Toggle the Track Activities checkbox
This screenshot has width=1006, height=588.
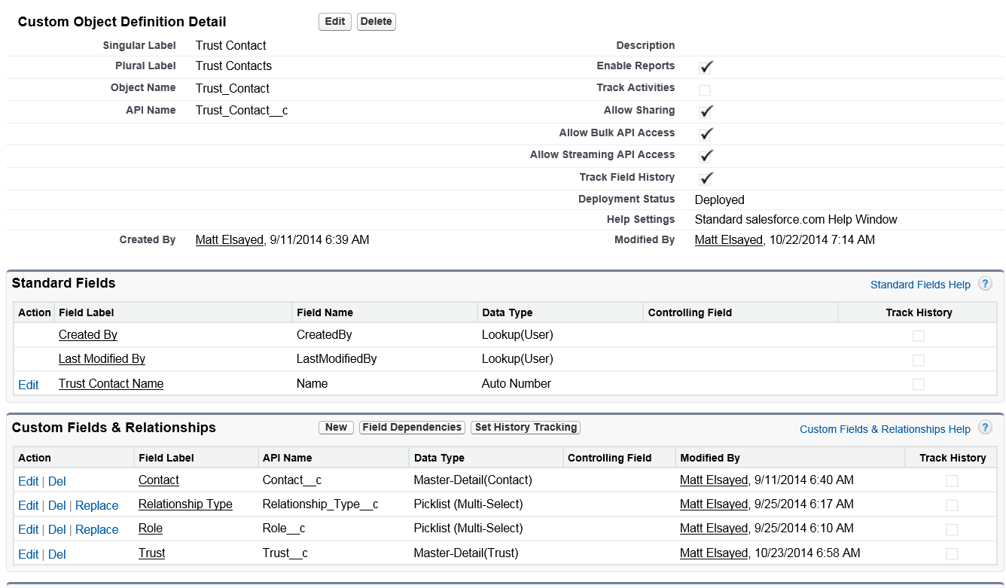pos(705,90)
